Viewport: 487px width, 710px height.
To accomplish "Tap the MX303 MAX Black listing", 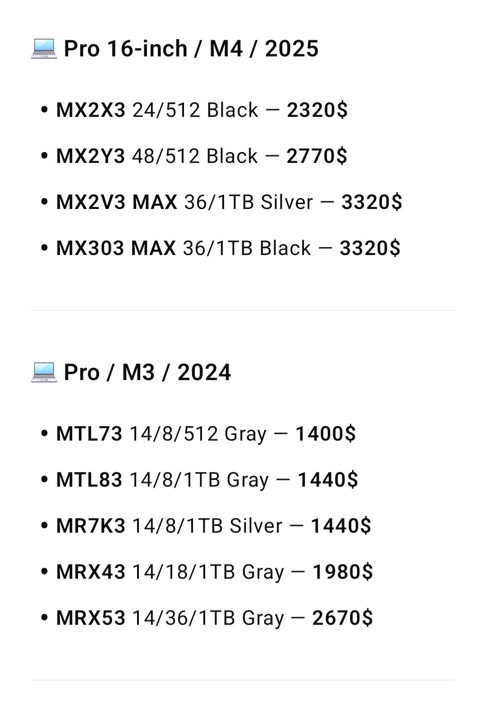I will [x=228, y=248].
